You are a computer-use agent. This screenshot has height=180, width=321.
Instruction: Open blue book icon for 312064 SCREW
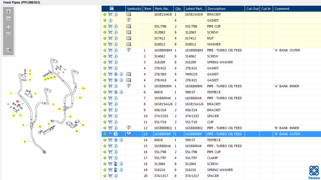116,164
